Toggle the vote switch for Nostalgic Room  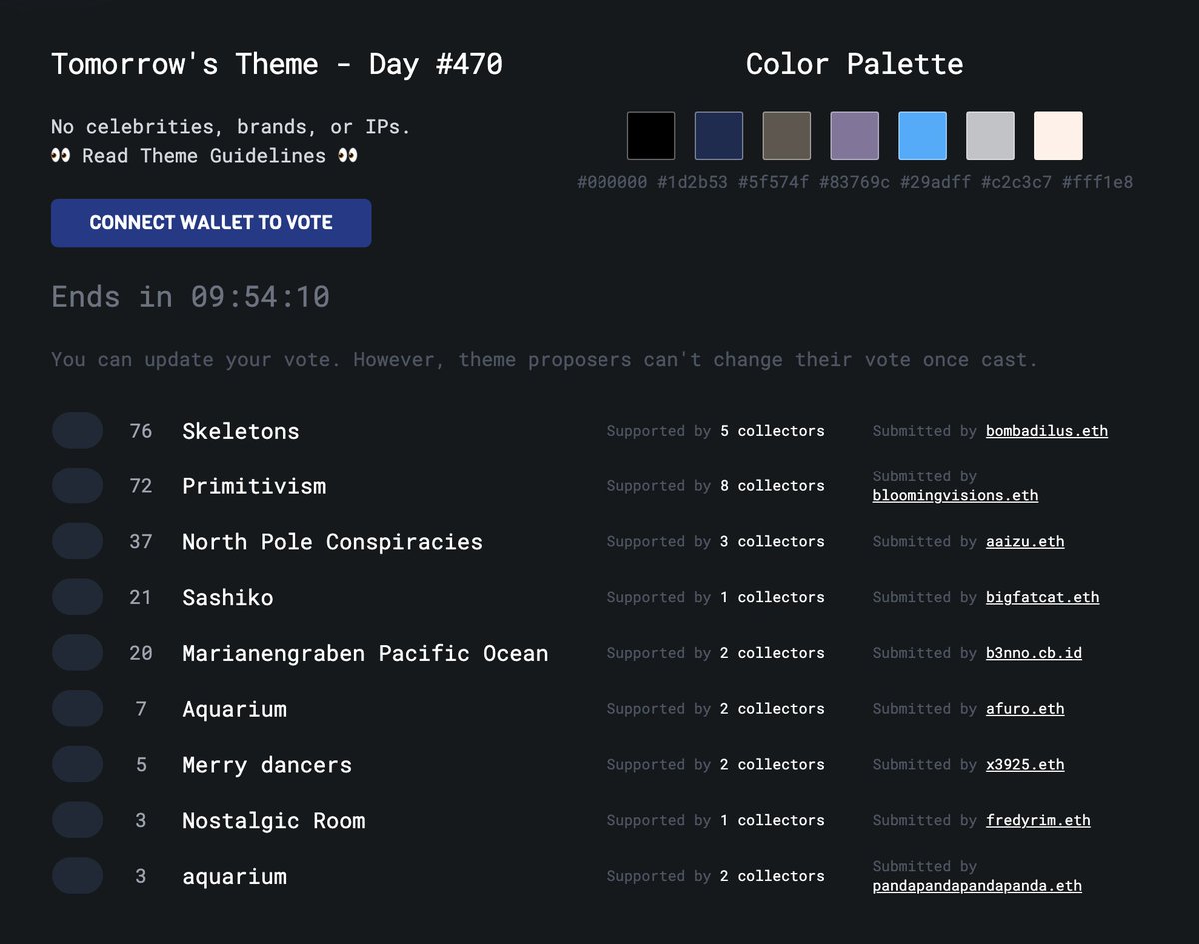click(x=77, y=820)
